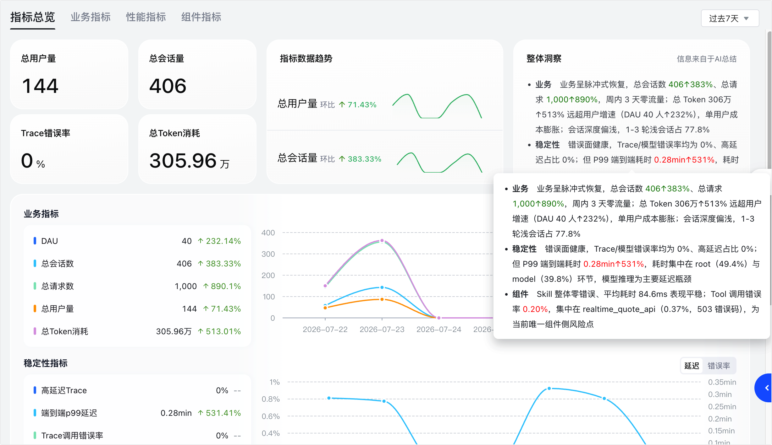Click the up arrow icon next to 890.1%

206,286
